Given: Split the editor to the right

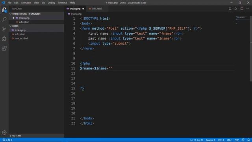Looking at the screenshot, I should click(x=242, y=9).
